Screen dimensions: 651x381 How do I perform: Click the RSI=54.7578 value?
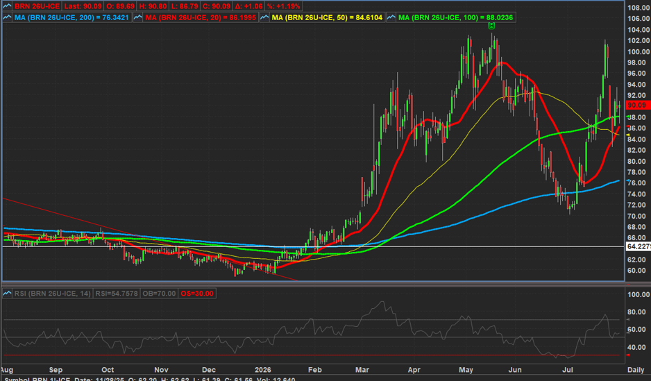[117, 294]
